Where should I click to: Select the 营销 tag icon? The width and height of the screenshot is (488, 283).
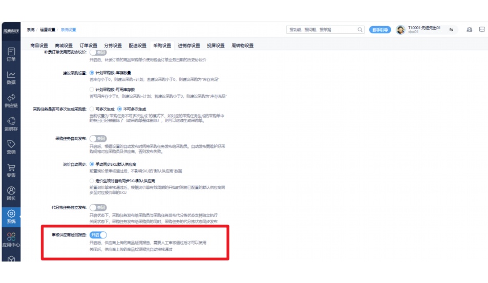pyautogui.click(x=11, y=147)
